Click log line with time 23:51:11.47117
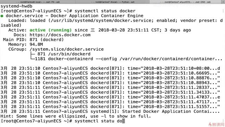The image size is (225, 127). click(110, 102)
